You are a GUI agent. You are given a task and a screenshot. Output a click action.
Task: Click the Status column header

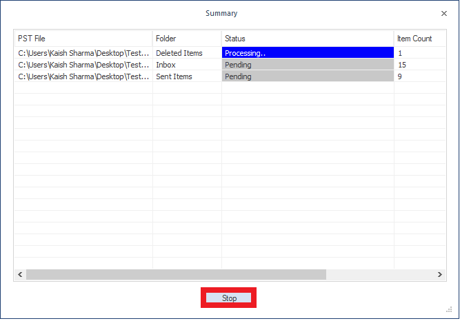(308, 39)
